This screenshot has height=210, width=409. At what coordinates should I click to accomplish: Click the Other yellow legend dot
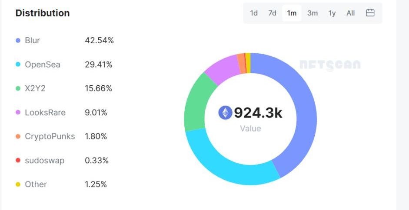(18, 184)
